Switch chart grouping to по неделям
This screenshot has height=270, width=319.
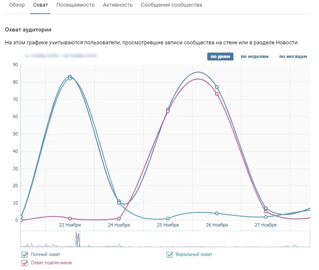[x=255, y=57]
